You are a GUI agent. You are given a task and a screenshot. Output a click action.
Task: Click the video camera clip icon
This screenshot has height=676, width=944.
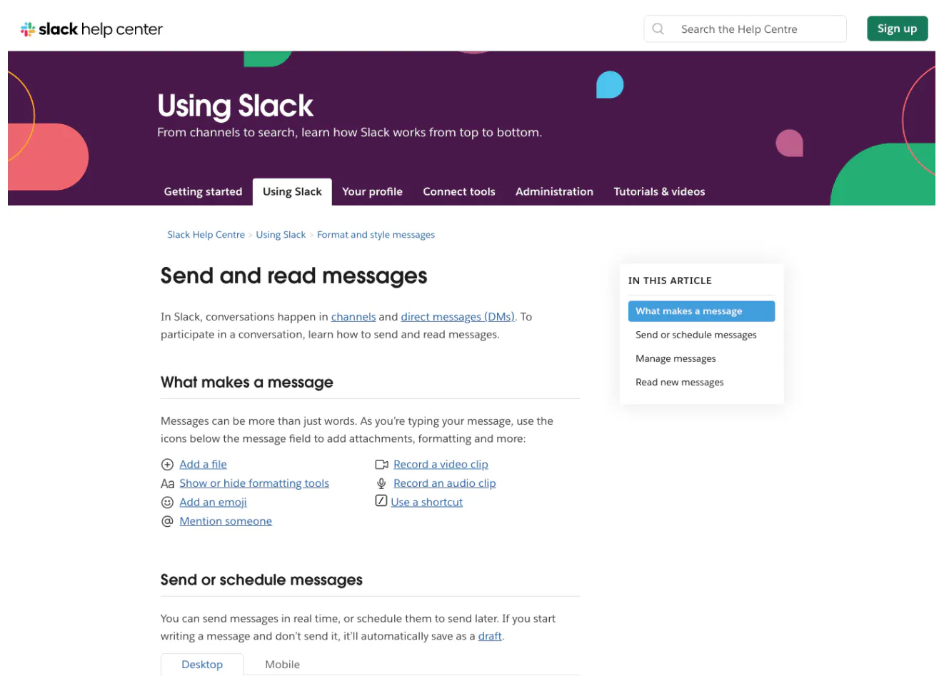pos(381,465)
